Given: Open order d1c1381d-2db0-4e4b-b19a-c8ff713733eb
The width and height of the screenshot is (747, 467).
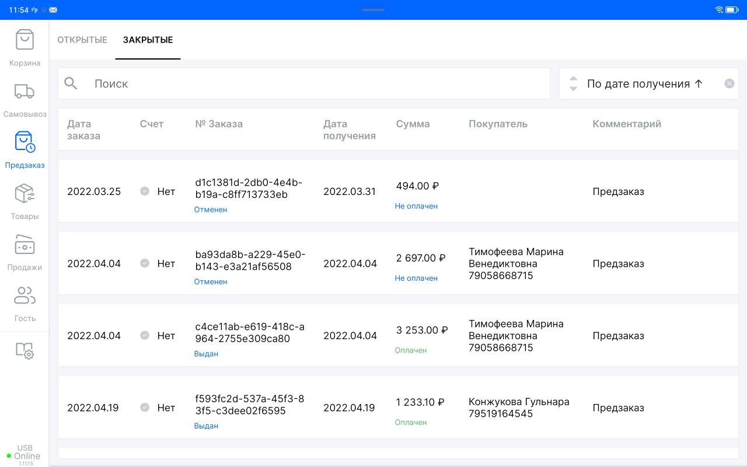Looking at the screenshot, I should click(x=249, y=189).
